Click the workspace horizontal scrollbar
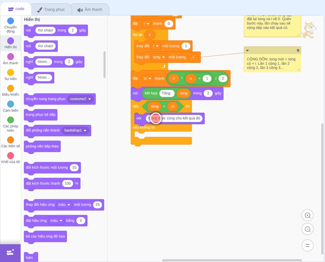 [x=232, y=260]
